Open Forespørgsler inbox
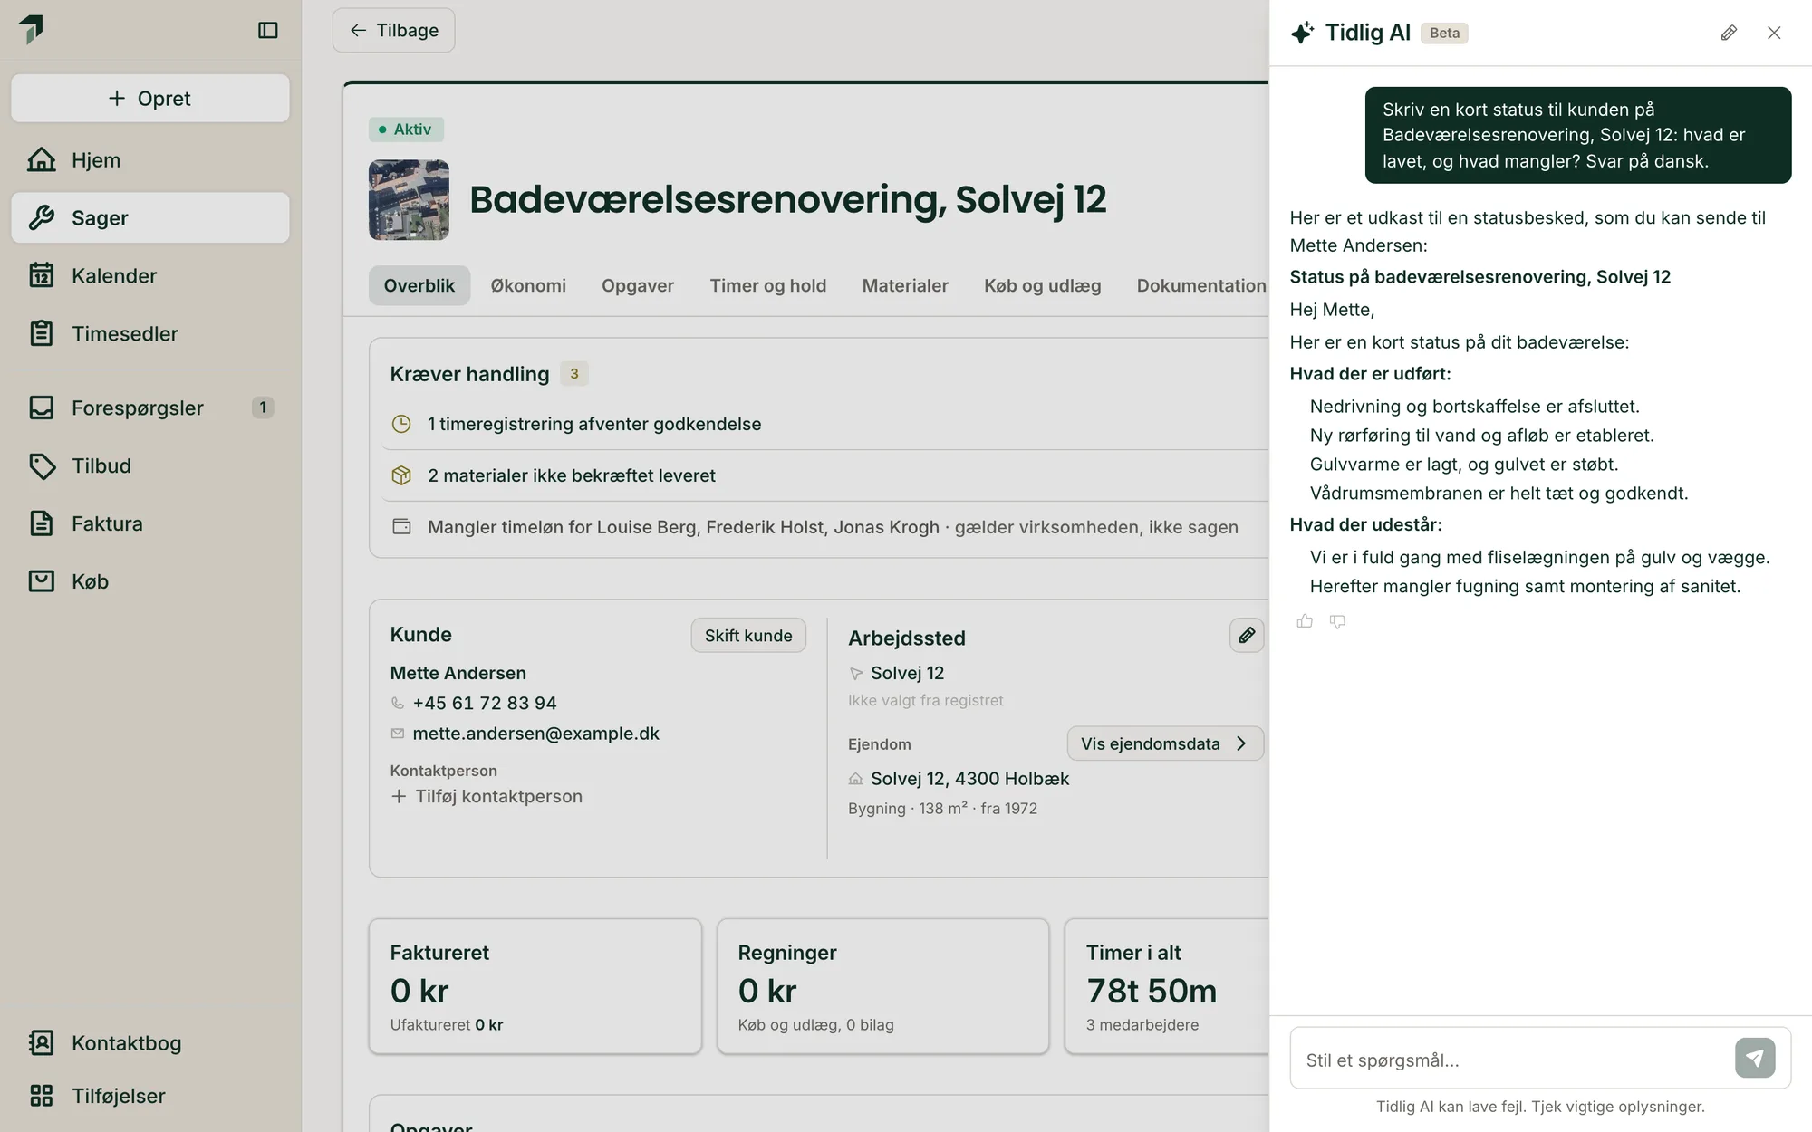Viewport: 1812px width, 1132px height. (150, 408)
